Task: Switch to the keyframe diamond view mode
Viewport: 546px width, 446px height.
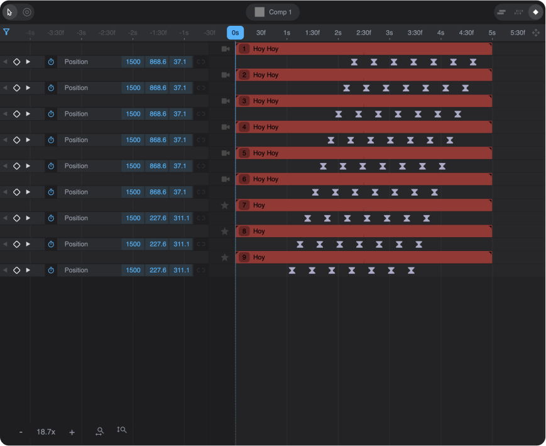Action: [535, 12]
